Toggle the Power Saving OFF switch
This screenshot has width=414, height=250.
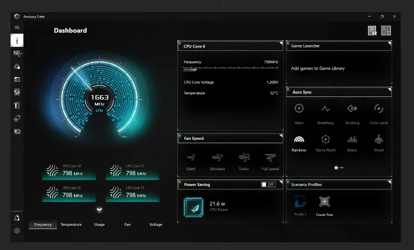click(268, 184)
